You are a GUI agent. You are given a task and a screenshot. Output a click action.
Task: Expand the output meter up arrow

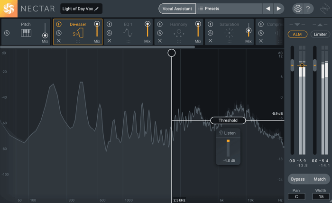(320, 25)
